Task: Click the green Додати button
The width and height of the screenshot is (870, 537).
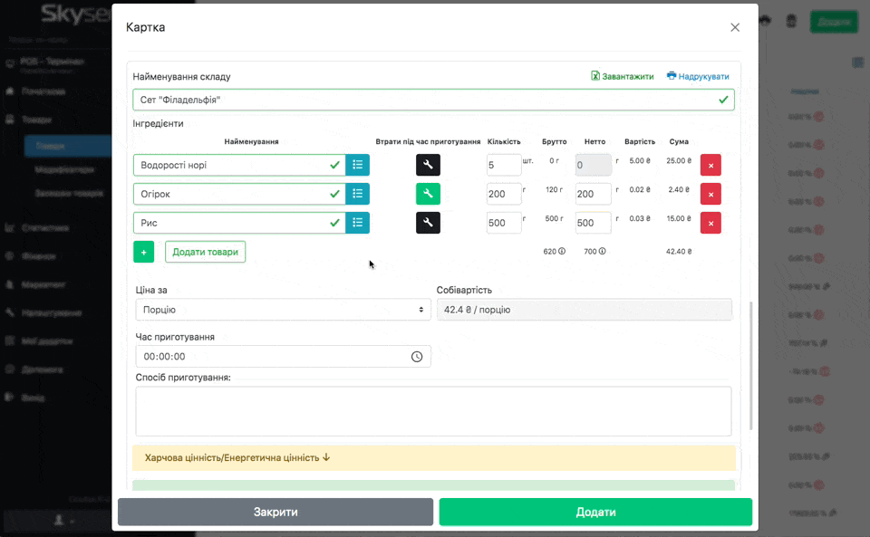Action: click(x=595, y=512)
